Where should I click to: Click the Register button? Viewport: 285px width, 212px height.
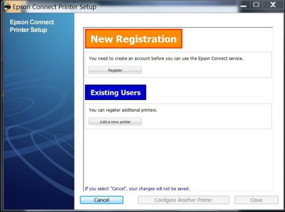tap(115, 70)
